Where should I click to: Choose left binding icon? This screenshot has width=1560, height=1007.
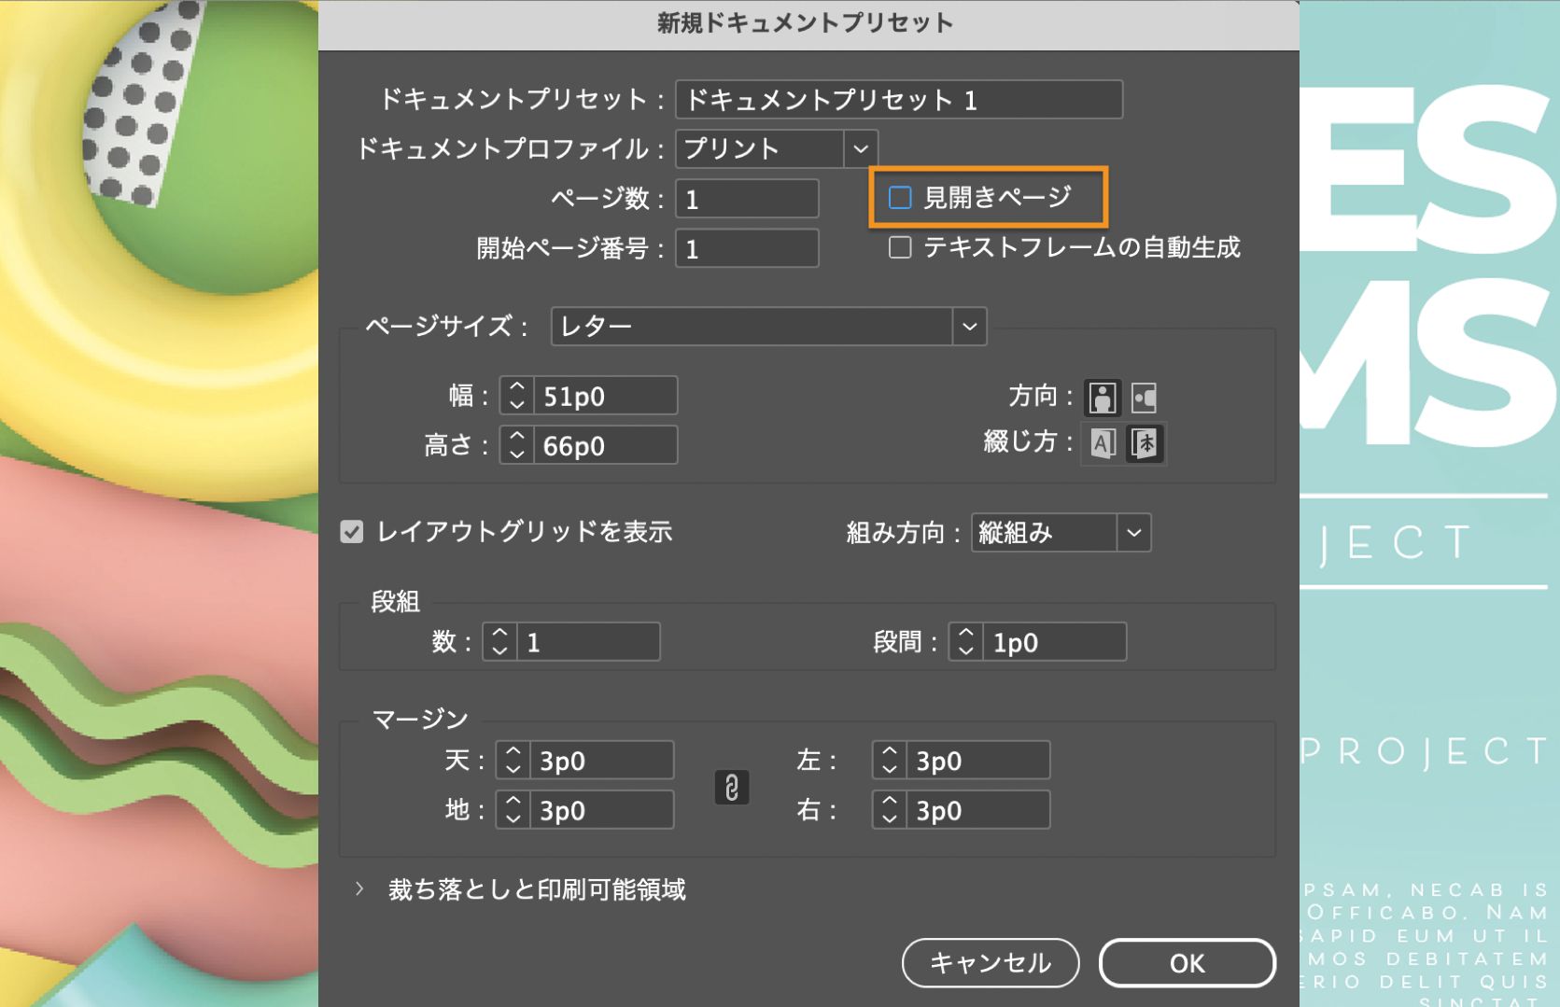tap(1103, 443)
